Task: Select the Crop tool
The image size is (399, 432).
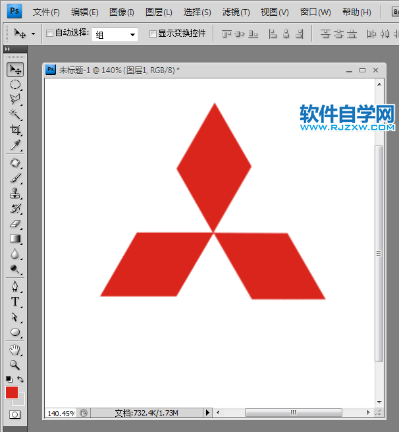Action: pos(15,130)
